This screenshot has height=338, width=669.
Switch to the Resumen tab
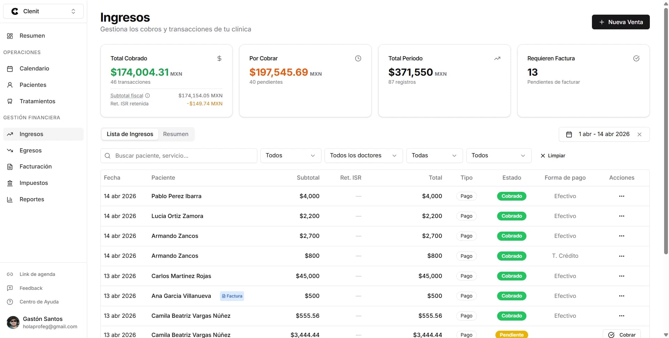pos(176,134)
